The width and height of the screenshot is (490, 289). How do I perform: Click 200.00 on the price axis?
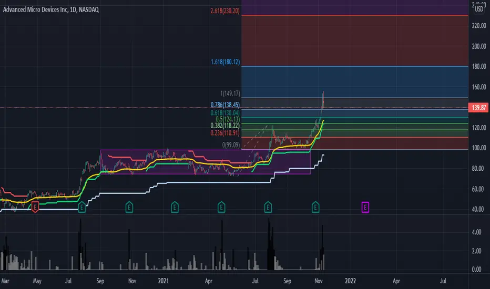[479, 46]
